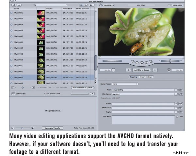Click the set In point arrow button
The image size is (196, 156).
(x=128, y=70)
